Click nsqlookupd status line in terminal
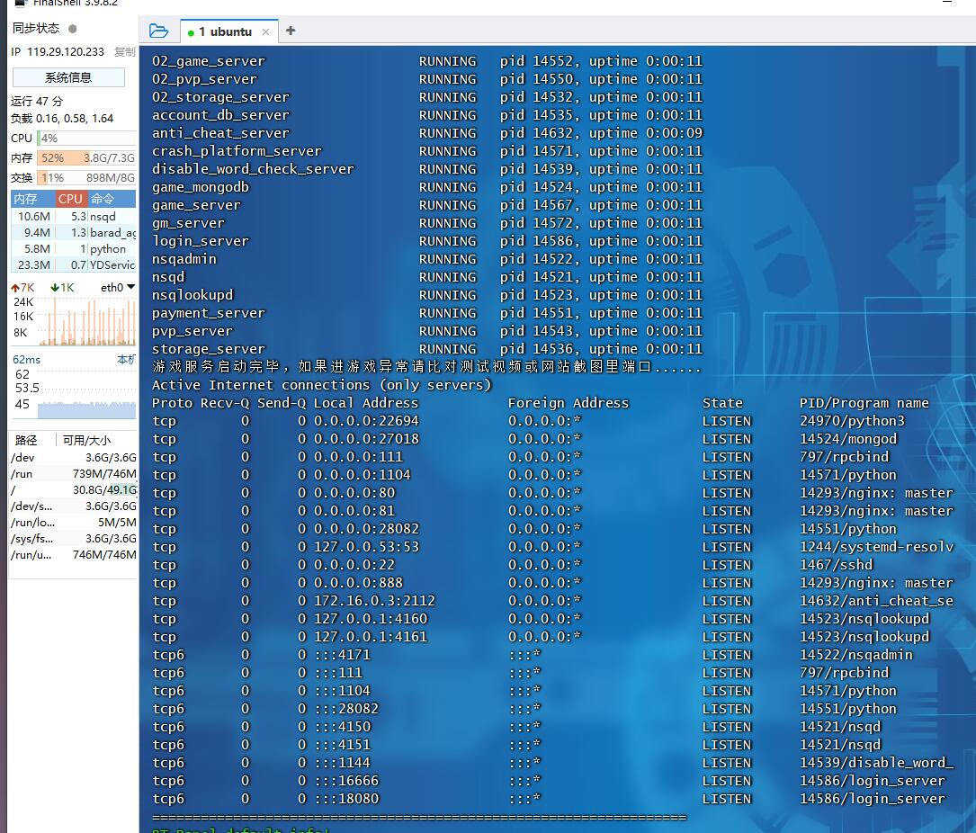 427,295
